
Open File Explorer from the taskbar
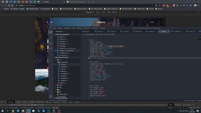23,111
